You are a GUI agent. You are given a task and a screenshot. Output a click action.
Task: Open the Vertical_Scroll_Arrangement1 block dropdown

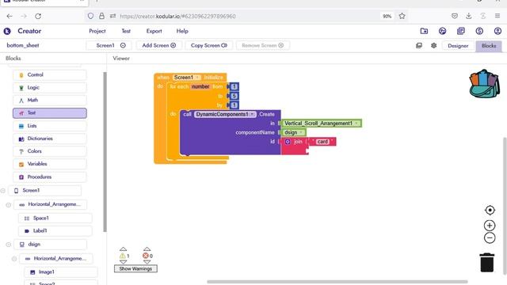click(356, 123)
